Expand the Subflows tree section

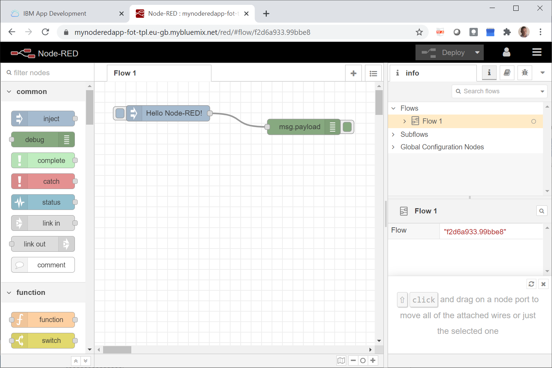click(394, 134)
